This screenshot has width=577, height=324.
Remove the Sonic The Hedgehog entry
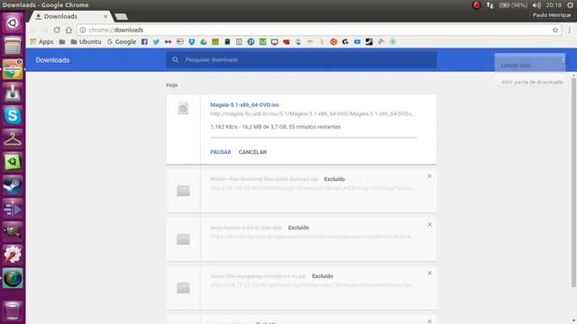click(429, 274)
